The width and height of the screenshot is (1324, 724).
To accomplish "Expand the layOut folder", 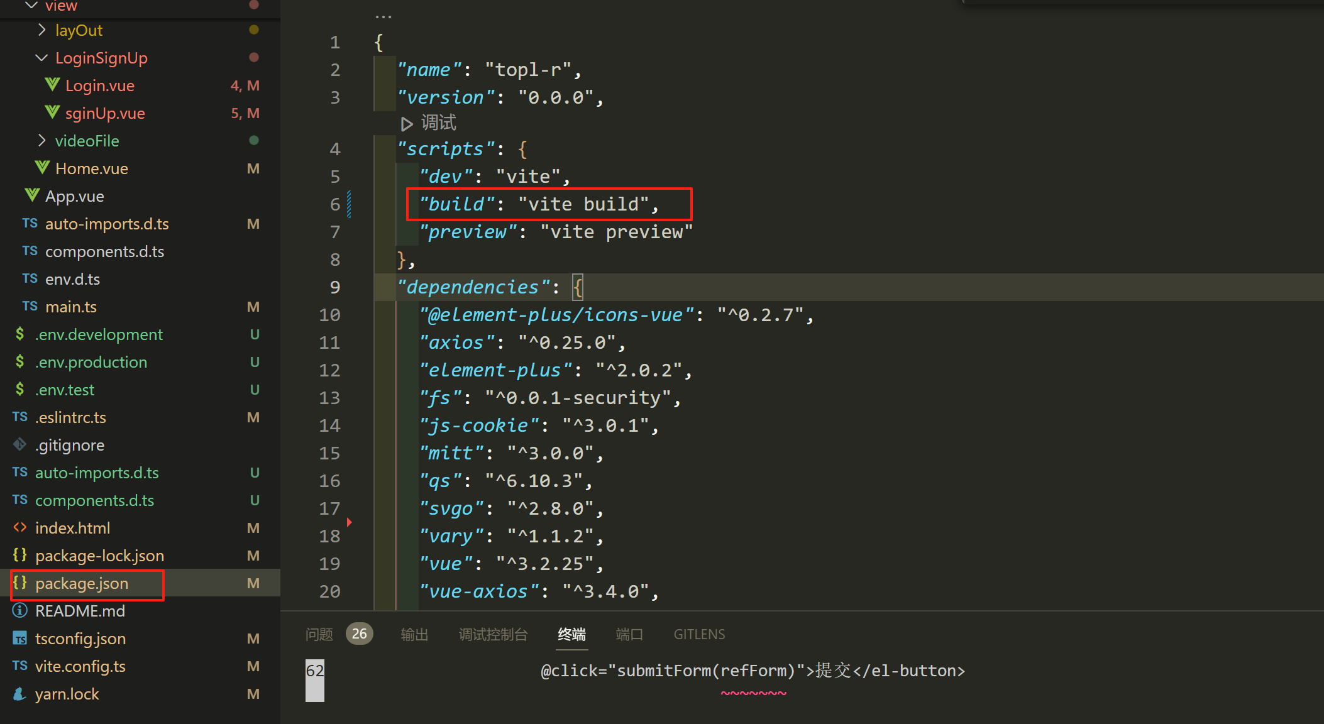I will point(41,30).
